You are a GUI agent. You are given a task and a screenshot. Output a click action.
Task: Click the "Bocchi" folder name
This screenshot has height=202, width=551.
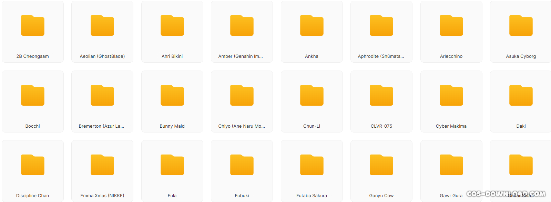coord(33,126)
